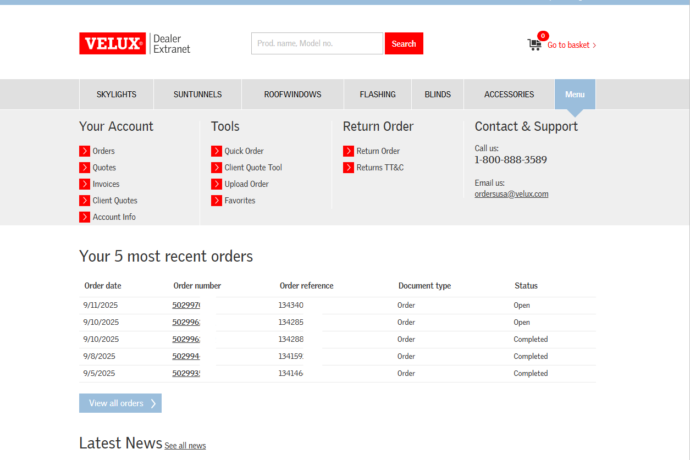This screenshot has width=690, height=460.
Task: Click the Open status of the 9/11/2025 order
Action: coord(522,305)
